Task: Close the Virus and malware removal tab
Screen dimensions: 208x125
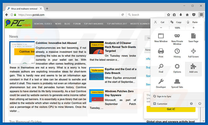Action: coord(41,9)
